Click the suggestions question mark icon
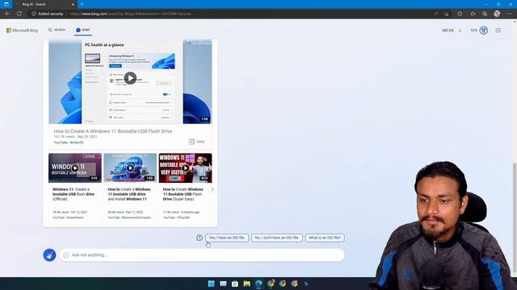517x290 pixels. click(200, 238)
